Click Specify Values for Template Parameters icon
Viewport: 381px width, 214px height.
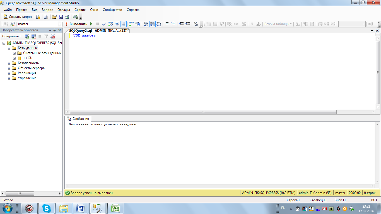196,24
